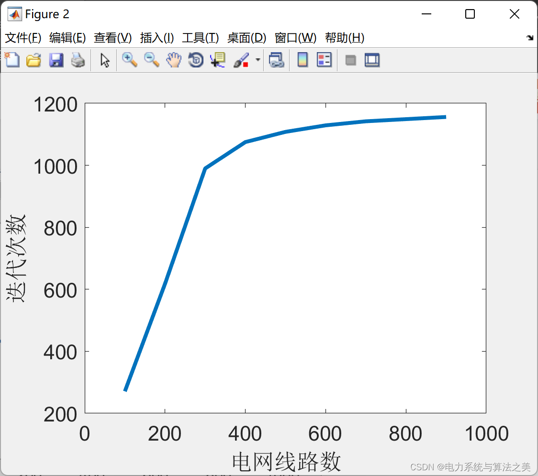Screen dimensions: 538x476
Task: Select the Edit Plot arrow tool
Action: 105,60
